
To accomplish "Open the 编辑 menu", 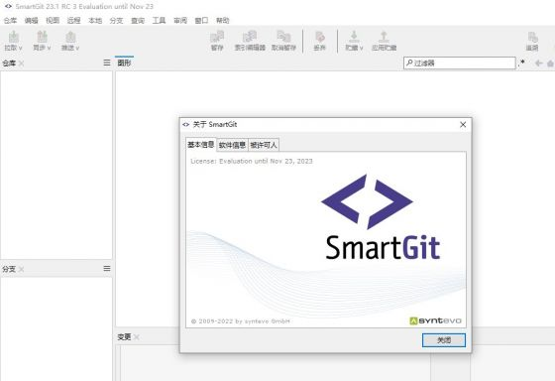I will click(x=31, y=21).
